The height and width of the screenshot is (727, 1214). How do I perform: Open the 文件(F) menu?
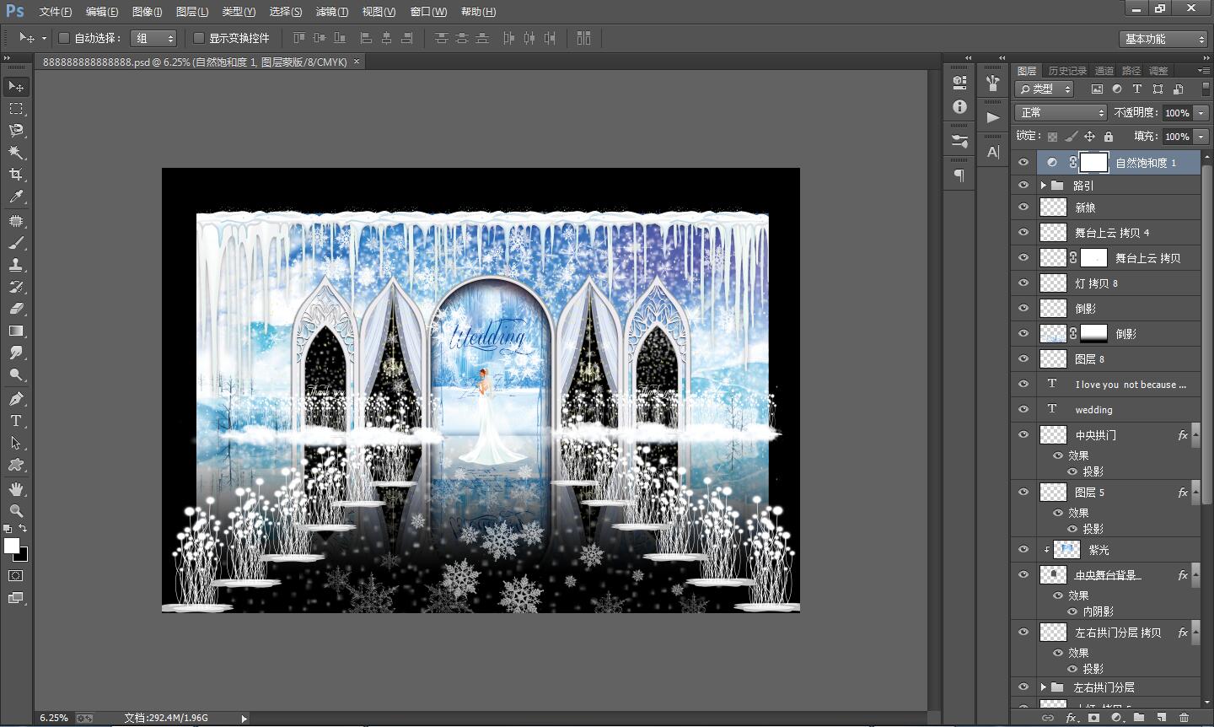click(56, 12)
